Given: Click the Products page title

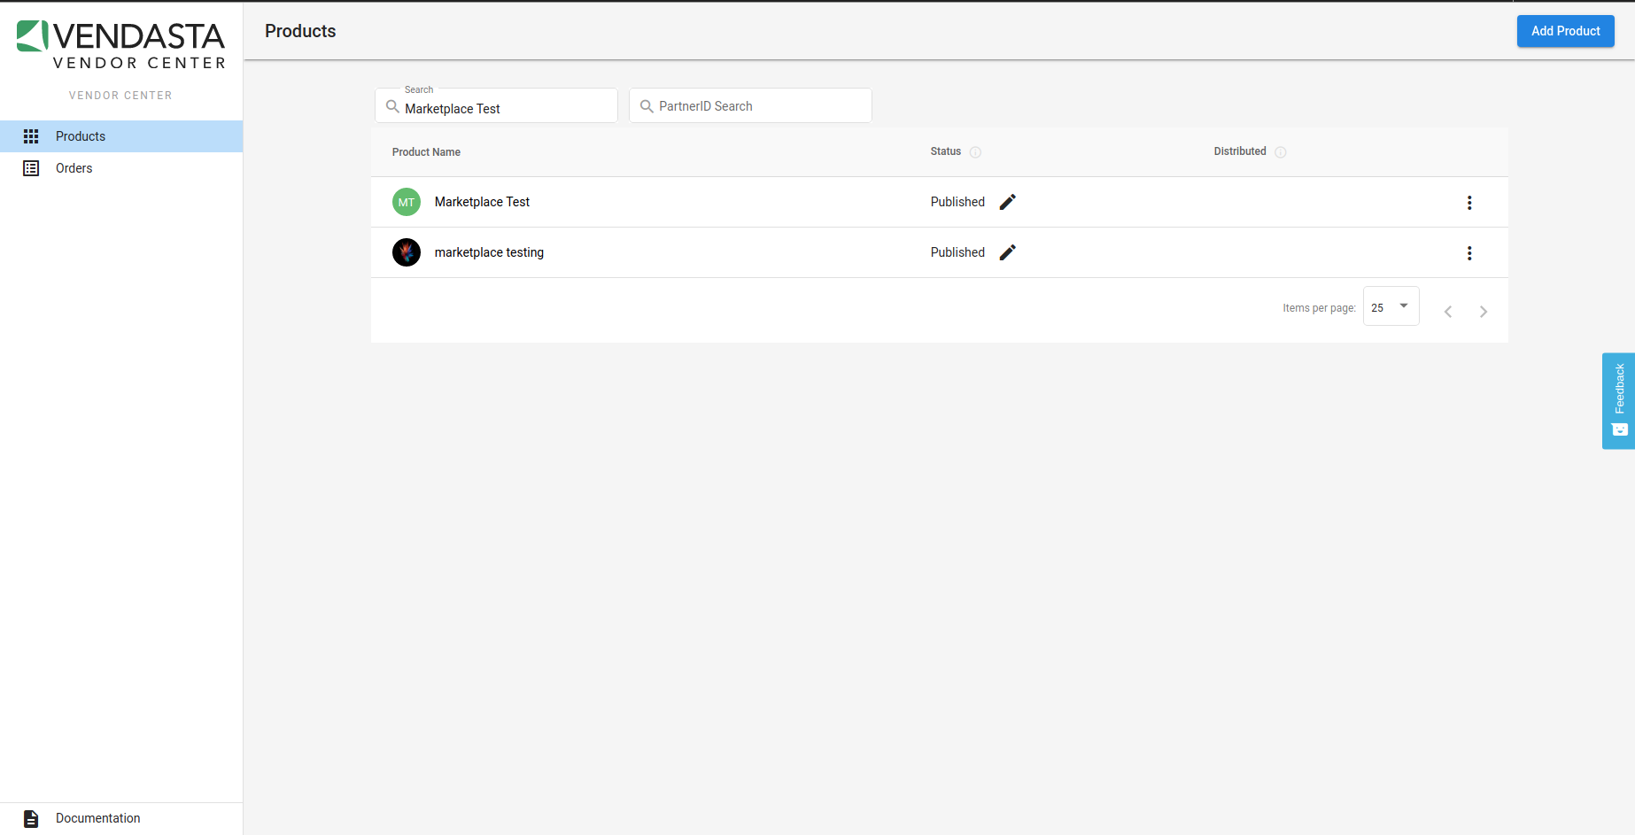Looking at the screenshot, I should (x=300, y=31).
